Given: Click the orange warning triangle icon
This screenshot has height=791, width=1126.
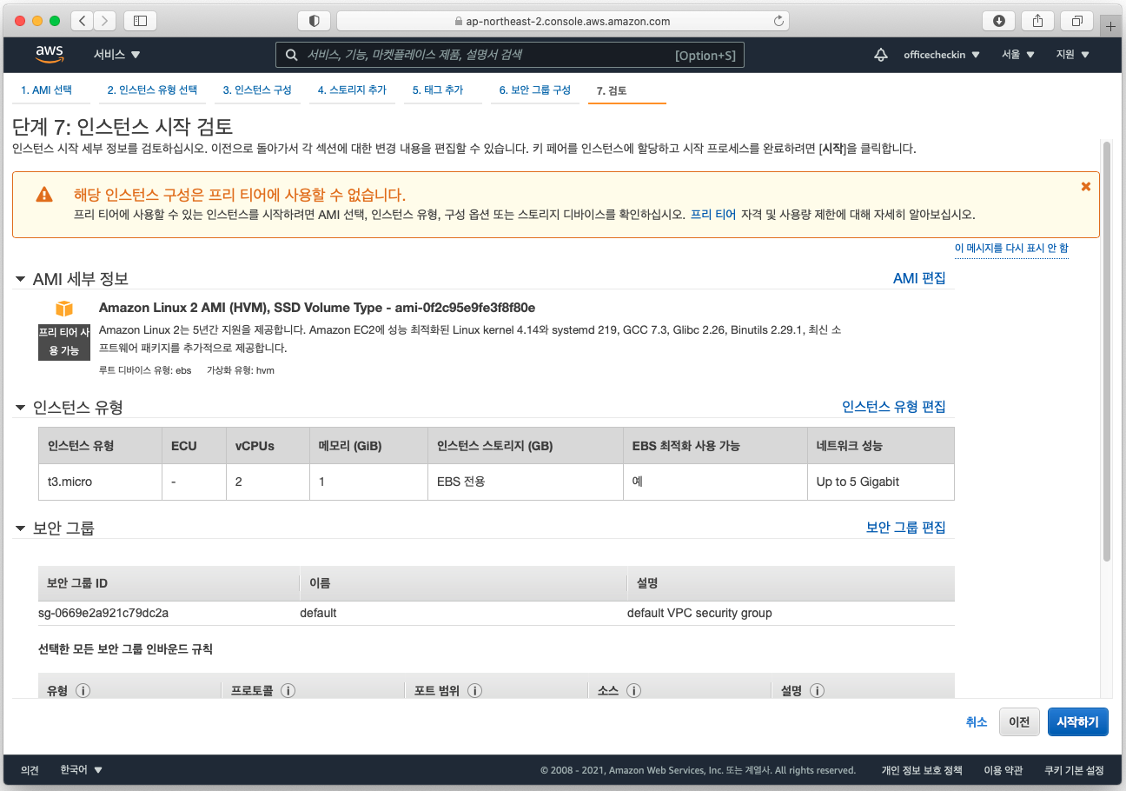Looking at the screenshot, I should 43,195.
